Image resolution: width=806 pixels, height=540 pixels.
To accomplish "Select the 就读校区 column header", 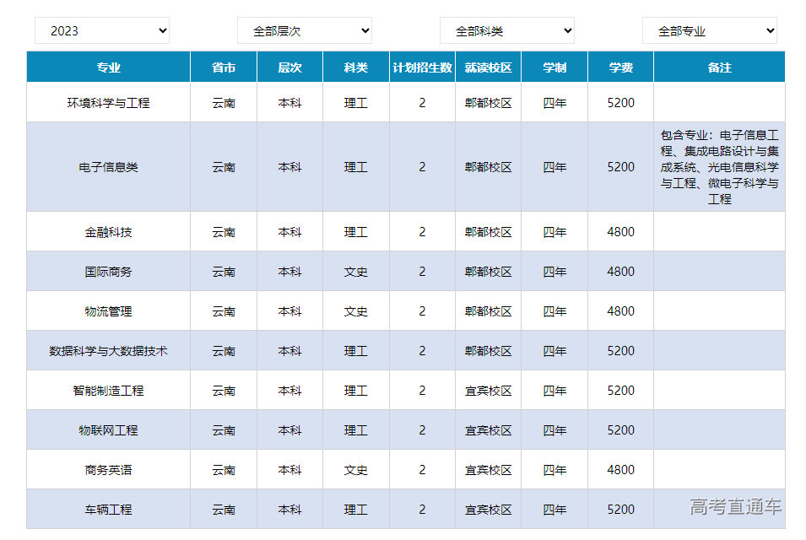I will pos(488,67).
